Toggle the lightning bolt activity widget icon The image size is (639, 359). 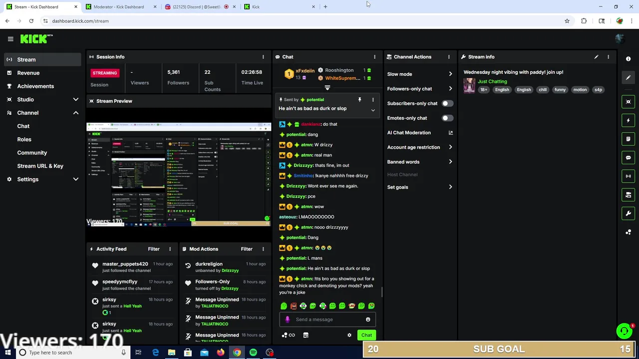pyautogui.click(x=628, y=120)
